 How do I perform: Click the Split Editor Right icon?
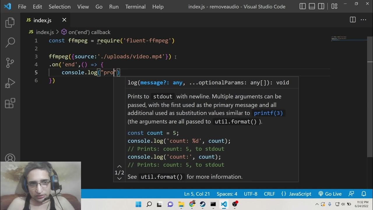[353, 20]
